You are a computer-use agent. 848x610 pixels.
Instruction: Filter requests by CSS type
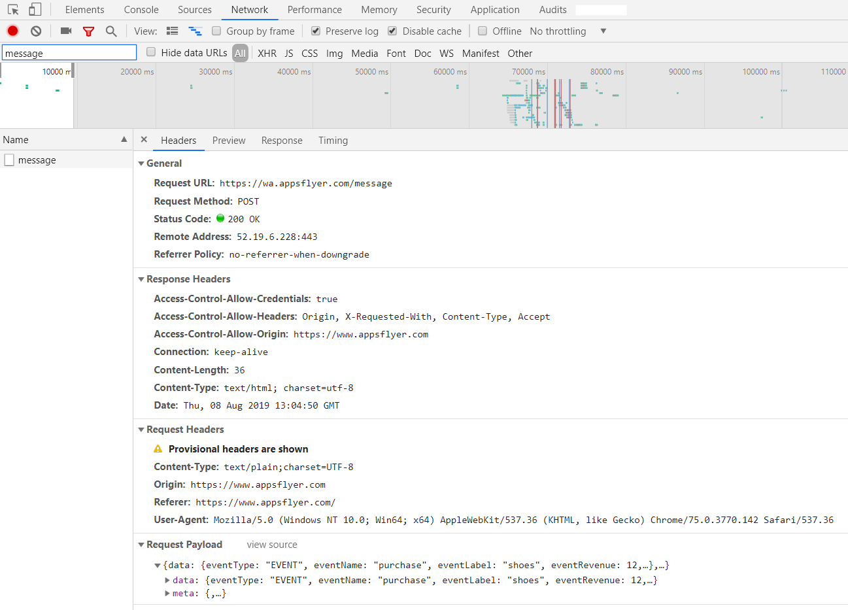coord(310,53)
